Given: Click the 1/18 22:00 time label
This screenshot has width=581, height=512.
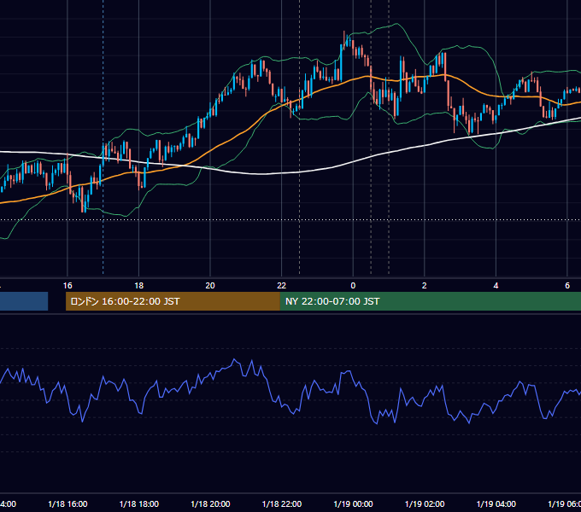Looking at the screenshot, I should (x=282, y=504).
